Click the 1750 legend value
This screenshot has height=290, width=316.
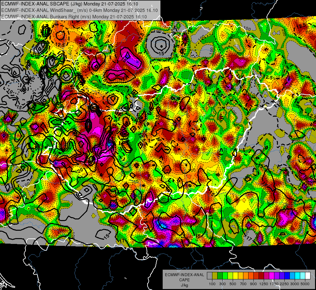point(274,284)
